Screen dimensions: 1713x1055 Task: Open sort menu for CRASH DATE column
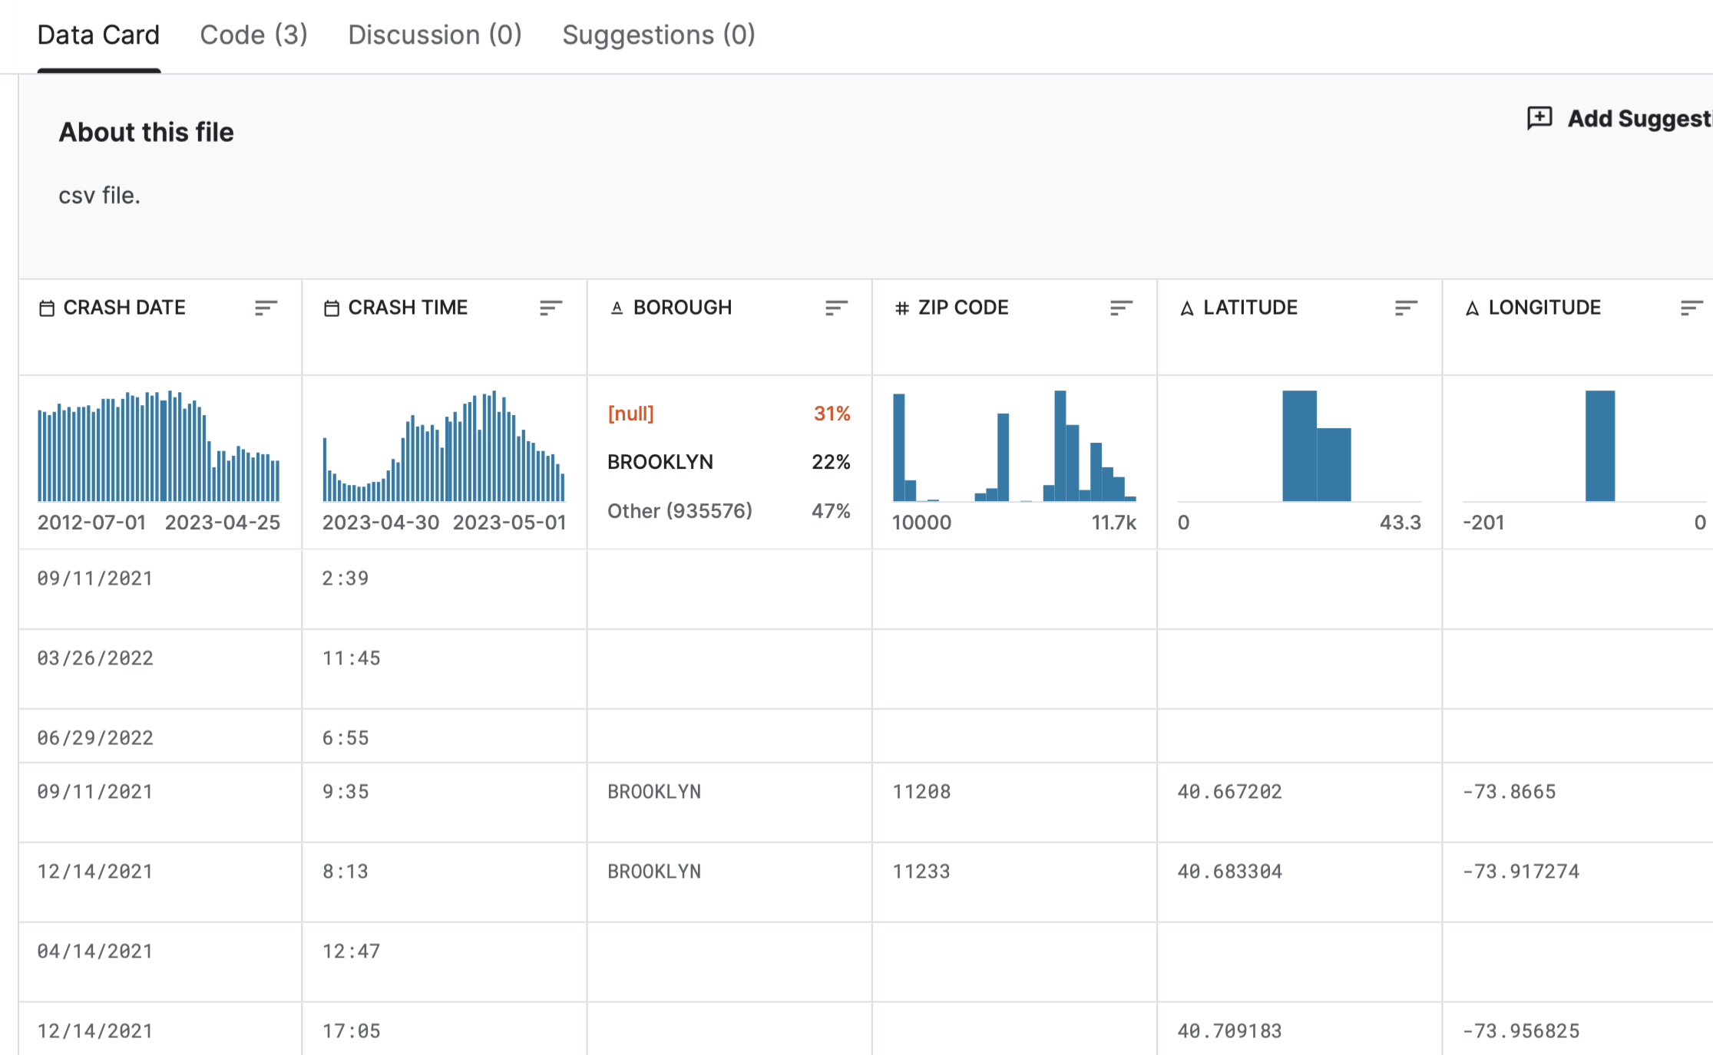[266, 308]
